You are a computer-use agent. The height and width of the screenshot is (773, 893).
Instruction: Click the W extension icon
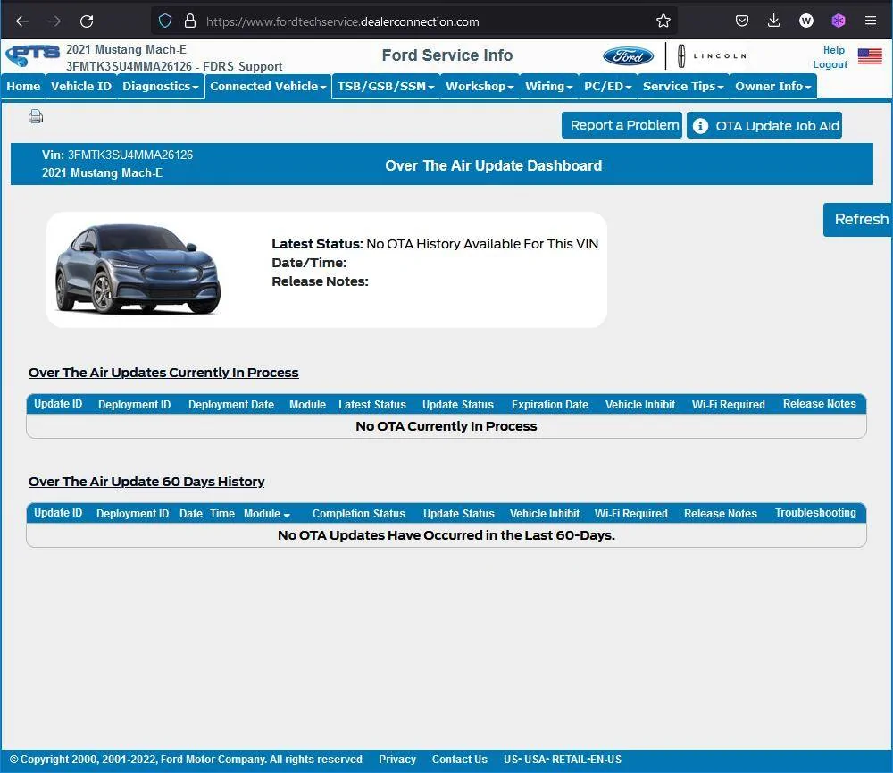pyautogui.click(x=805, y=21)
